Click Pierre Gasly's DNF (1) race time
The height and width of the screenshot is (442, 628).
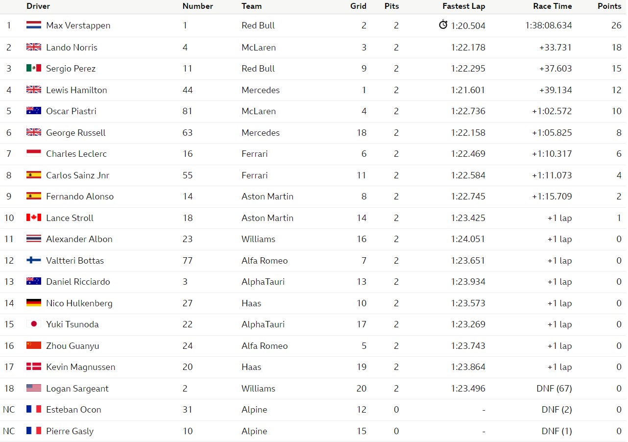(x=556, y=431)
